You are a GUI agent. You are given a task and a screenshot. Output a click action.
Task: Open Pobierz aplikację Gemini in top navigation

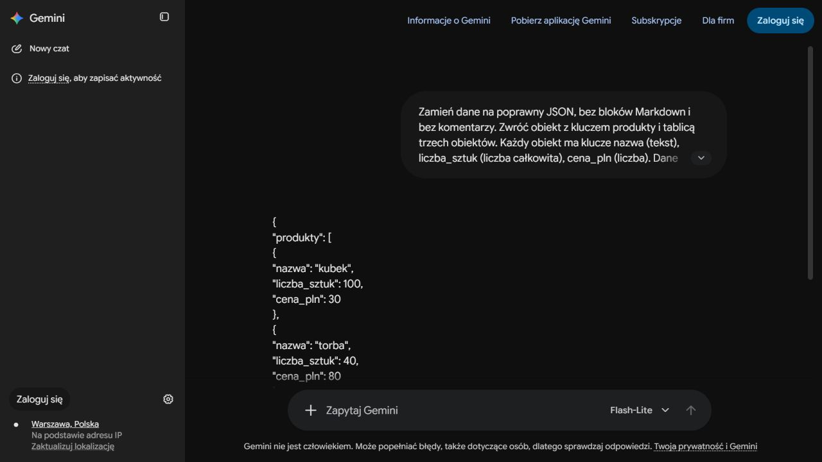[x=561, y=21]
